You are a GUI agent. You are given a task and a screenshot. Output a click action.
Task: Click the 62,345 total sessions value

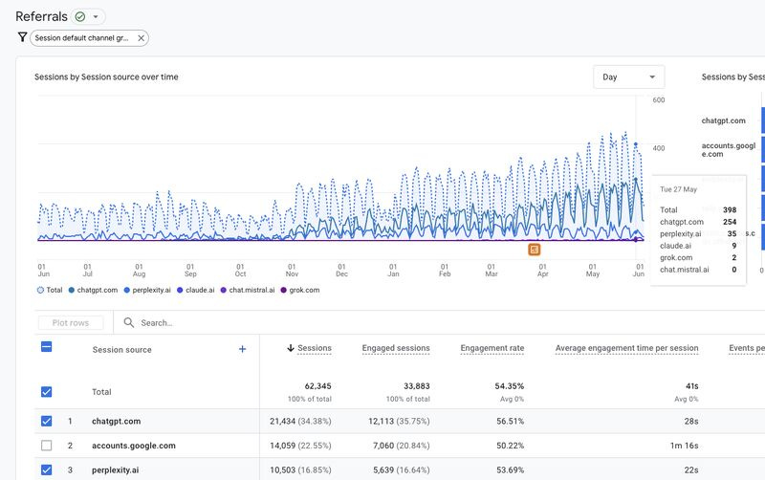pyautogui.click(x=318, y=386)
